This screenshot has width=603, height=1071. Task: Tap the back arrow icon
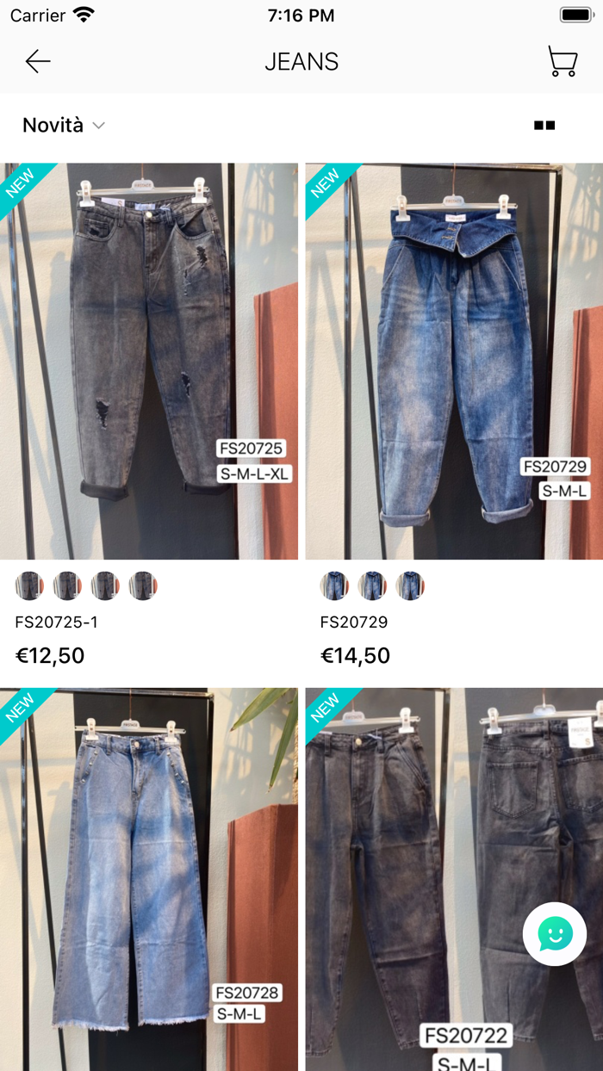pos(38,61)
